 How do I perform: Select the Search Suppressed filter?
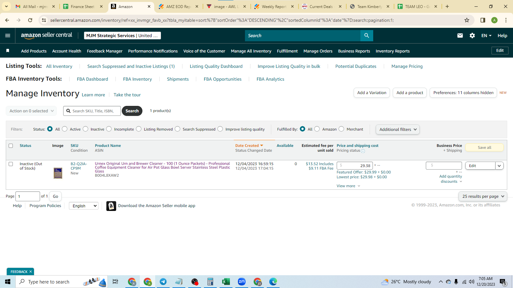click(x=178, y=129)
